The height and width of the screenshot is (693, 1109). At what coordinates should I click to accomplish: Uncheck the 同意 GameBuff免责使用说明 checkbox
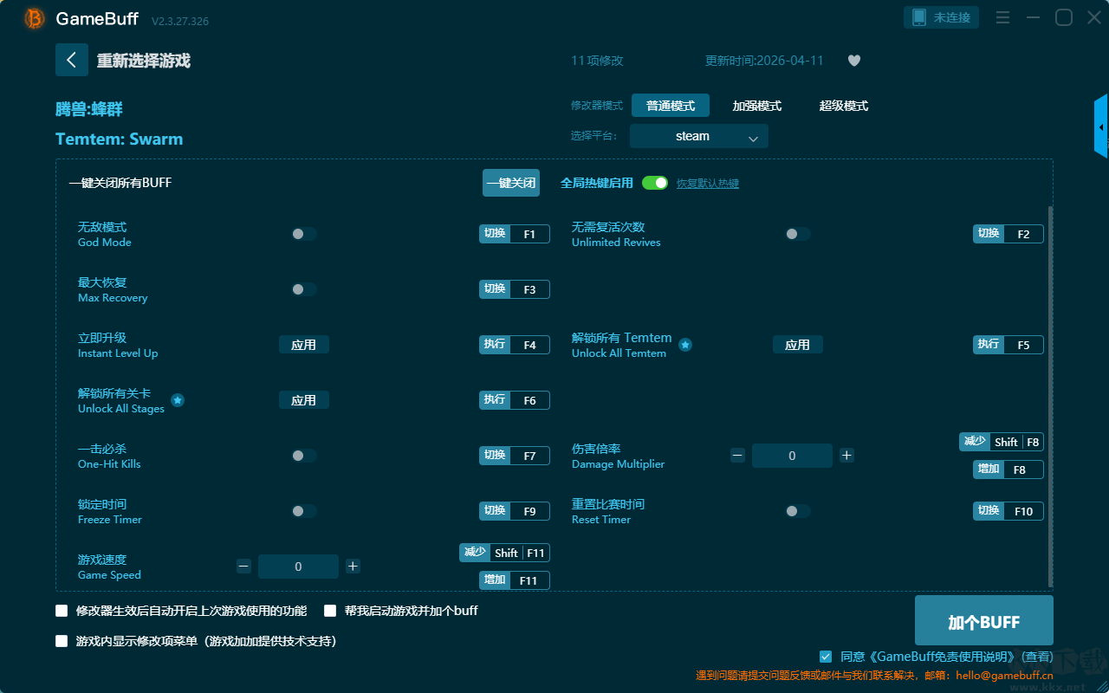pyautogui.click(x=826, y=657)
